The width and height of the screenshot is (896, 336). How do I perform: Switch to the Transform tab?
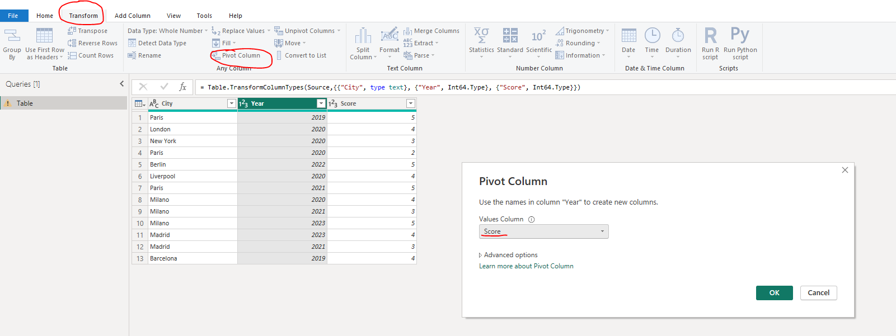click(x=83, y=16)
